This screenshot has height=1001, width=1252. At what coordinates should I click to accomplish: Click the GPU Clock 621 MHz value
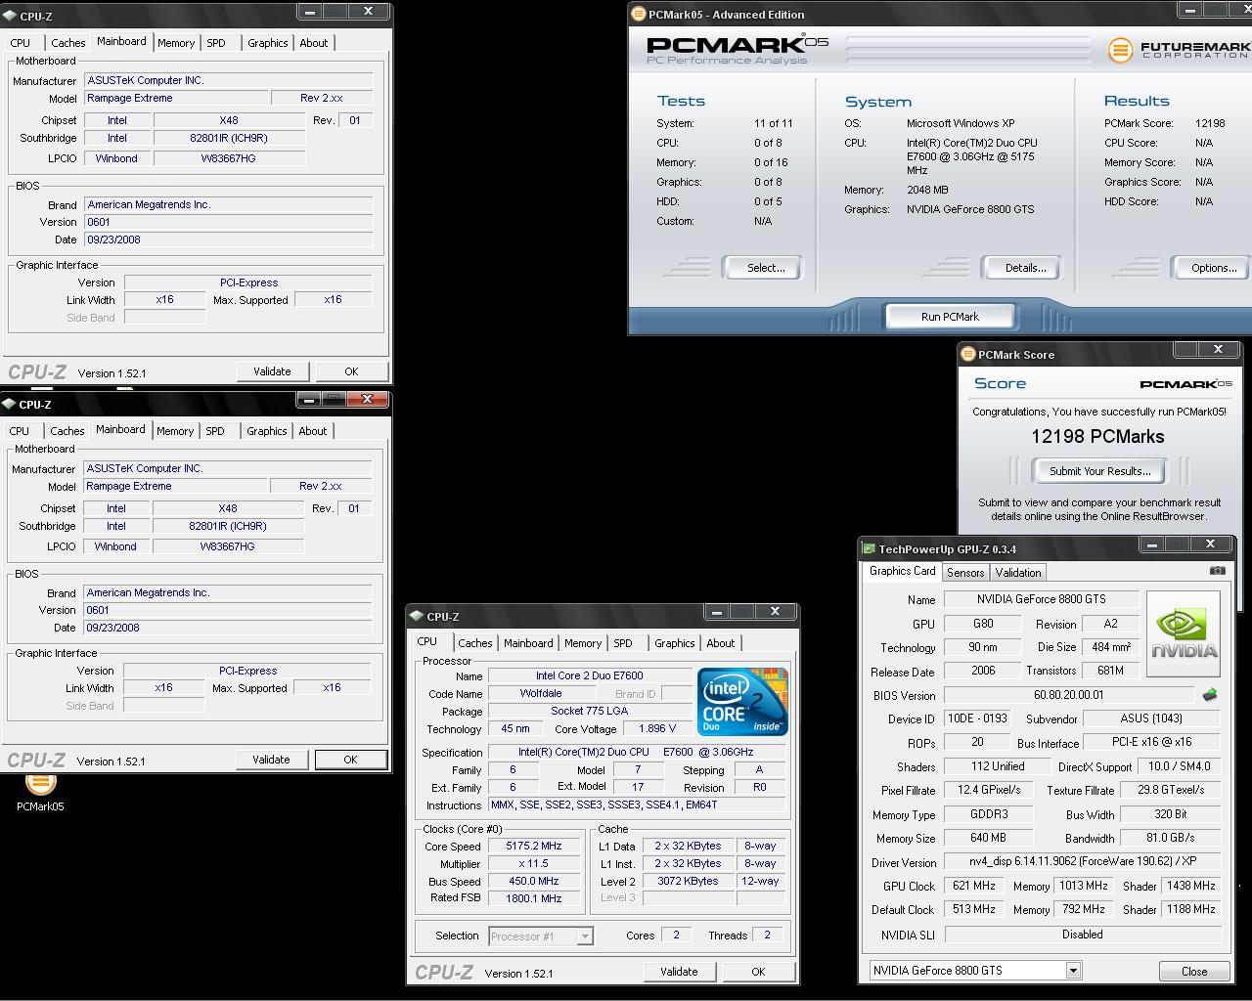pyautogui.click(x=973, y=886)
